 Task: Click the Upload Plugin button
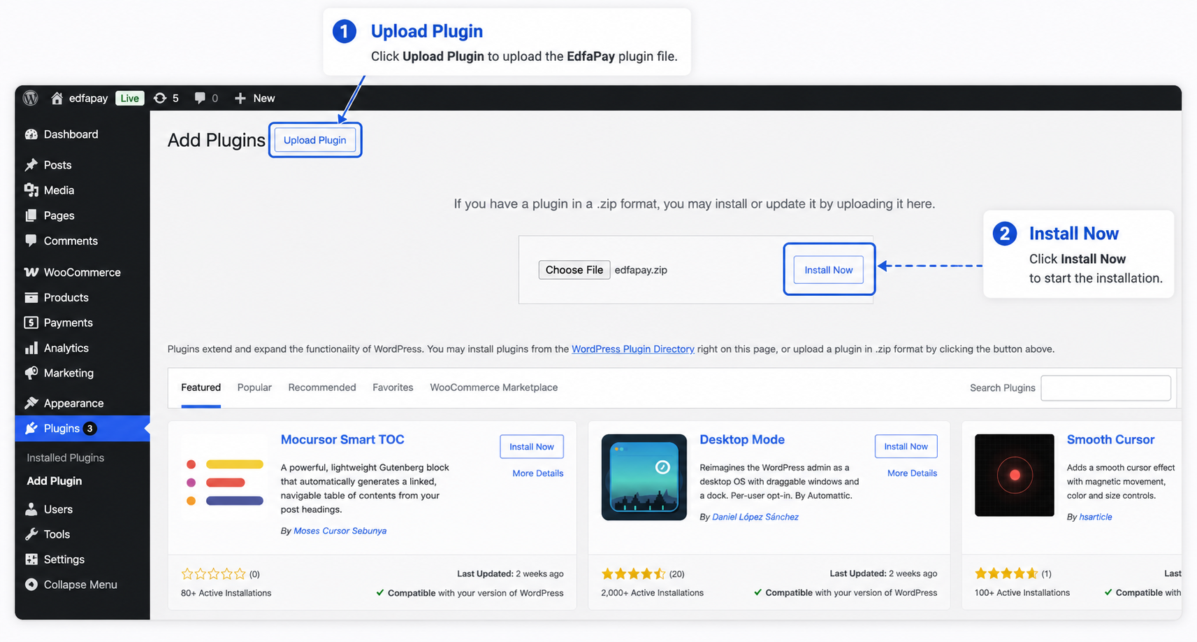(x=315, y=140)
